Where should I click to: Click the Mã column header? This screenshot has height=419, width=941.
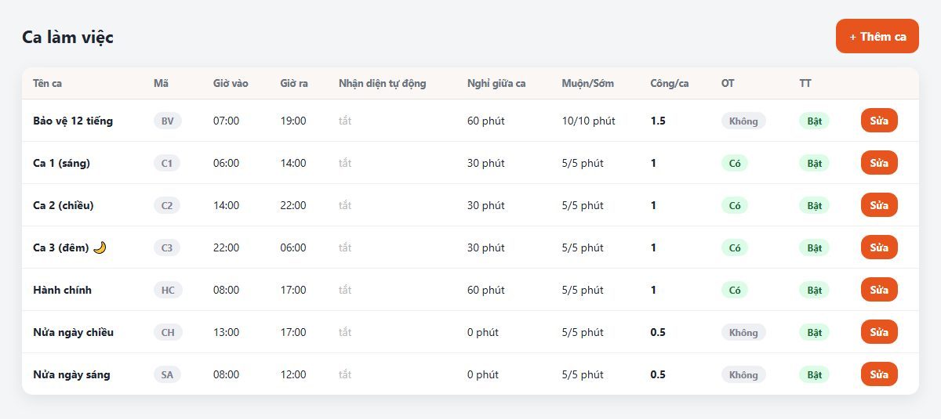(x=161, y=83)
